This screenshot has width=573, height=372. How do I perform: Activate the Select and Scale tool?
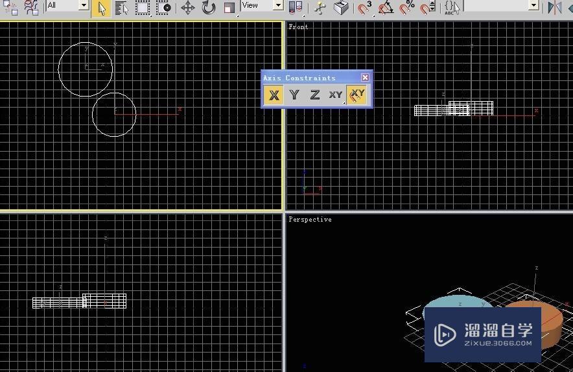pyautogui.click(x=229, y=8)
